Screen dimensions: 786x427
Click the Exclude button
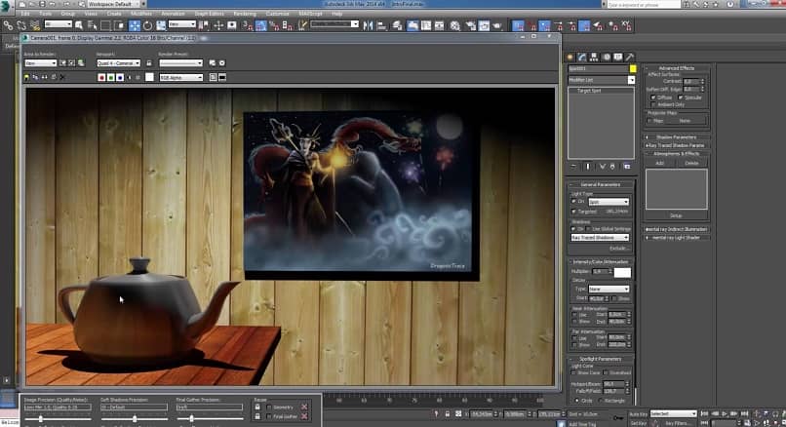[x=618, y=248]
